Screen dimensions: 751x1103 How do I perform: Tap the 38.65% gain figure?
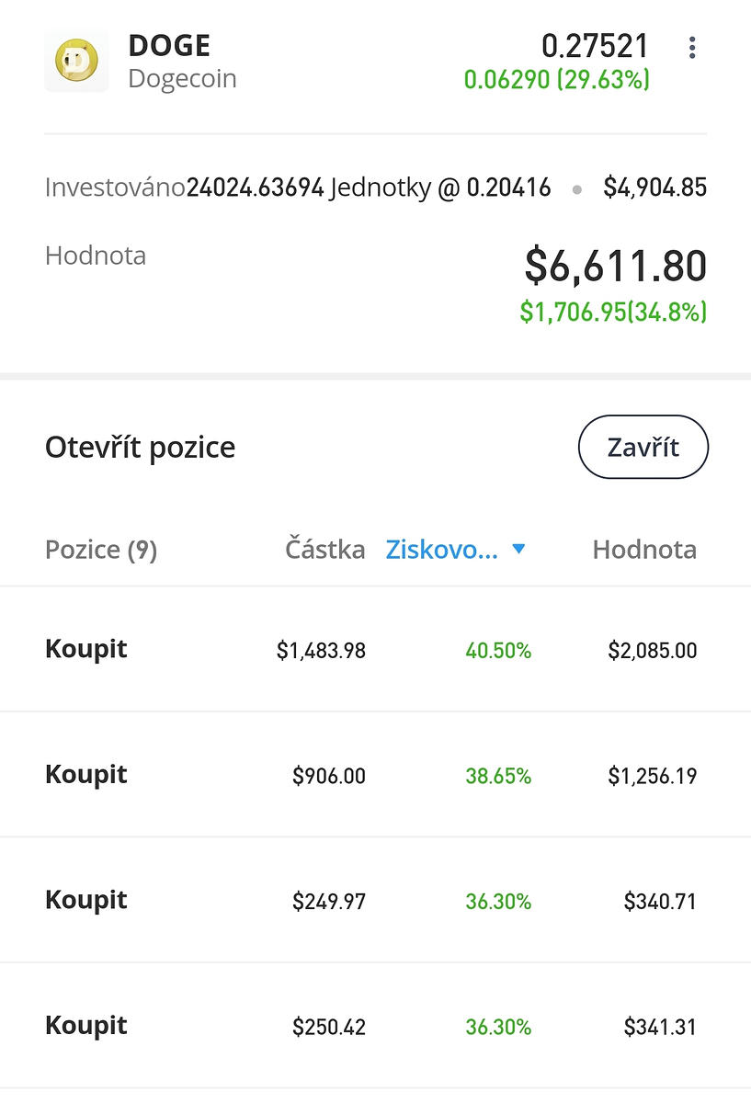tap(498, 776)
